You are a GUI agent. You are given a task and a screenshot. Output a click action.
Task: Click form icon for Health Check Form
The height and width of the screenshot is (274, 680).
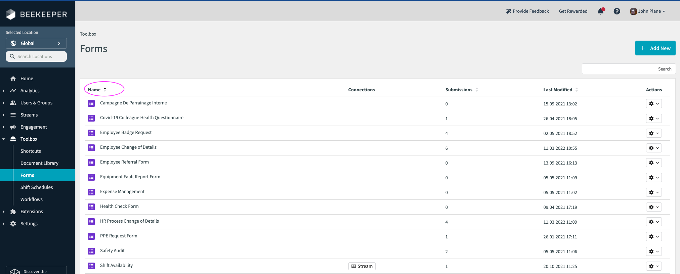coord(91,207)
